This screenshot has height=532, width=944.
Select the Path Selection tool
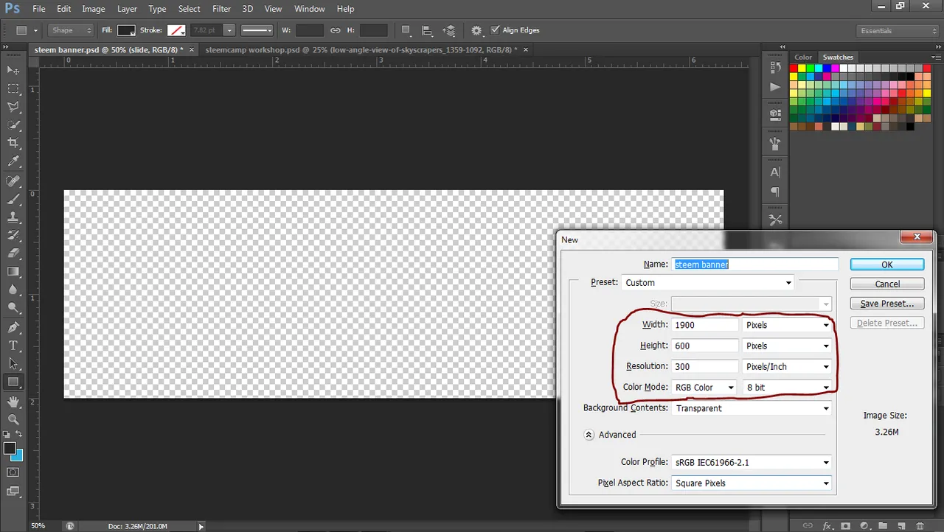pyautogui.click(x=13, y=364)
